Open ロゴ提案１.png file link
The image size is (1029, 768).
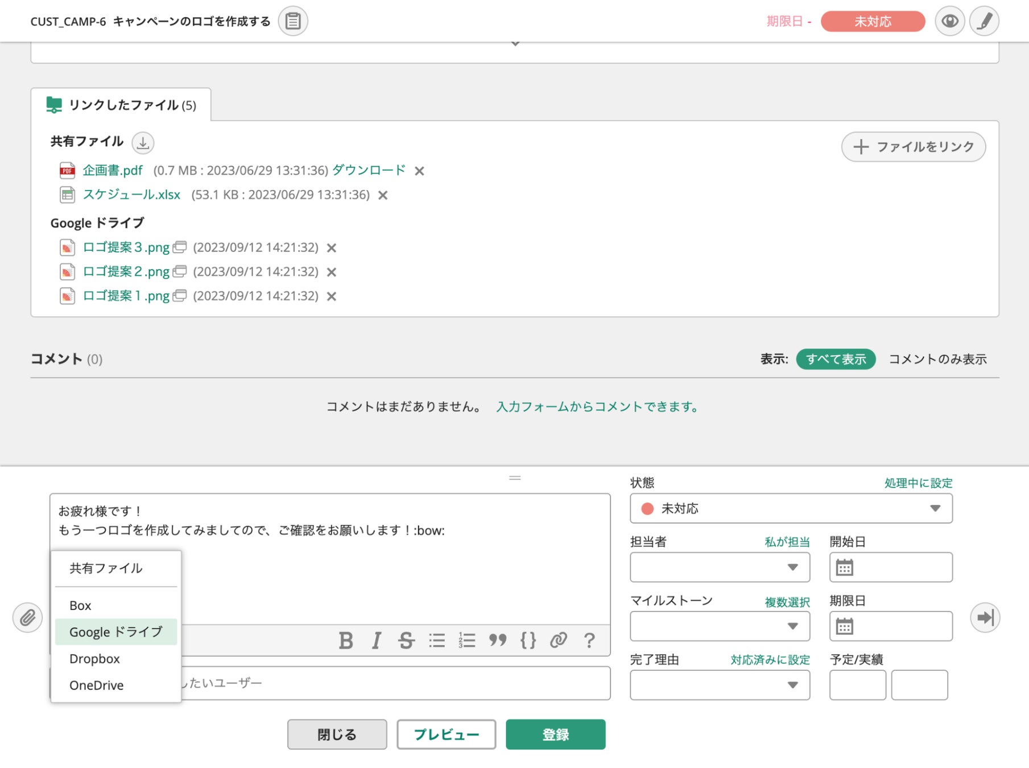126,296
